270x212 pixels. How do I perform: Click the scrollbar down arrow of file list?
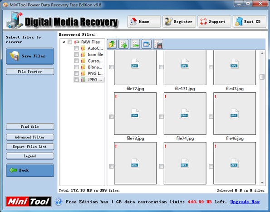262,183
